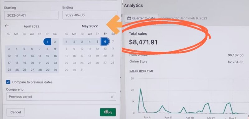Select April 15 in the calendar
The height and width of the screenshot is (119, 249).
click(x=48, y=56)
